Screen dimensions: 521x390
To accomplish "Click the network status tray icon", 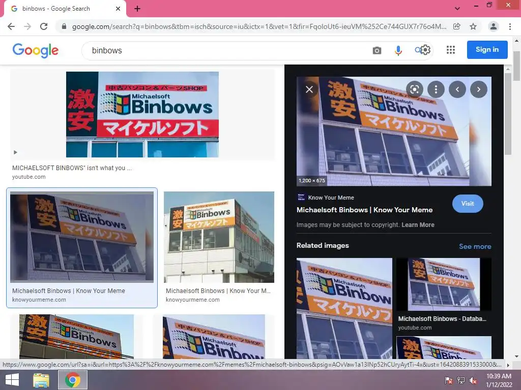I will tap(461, 380).
